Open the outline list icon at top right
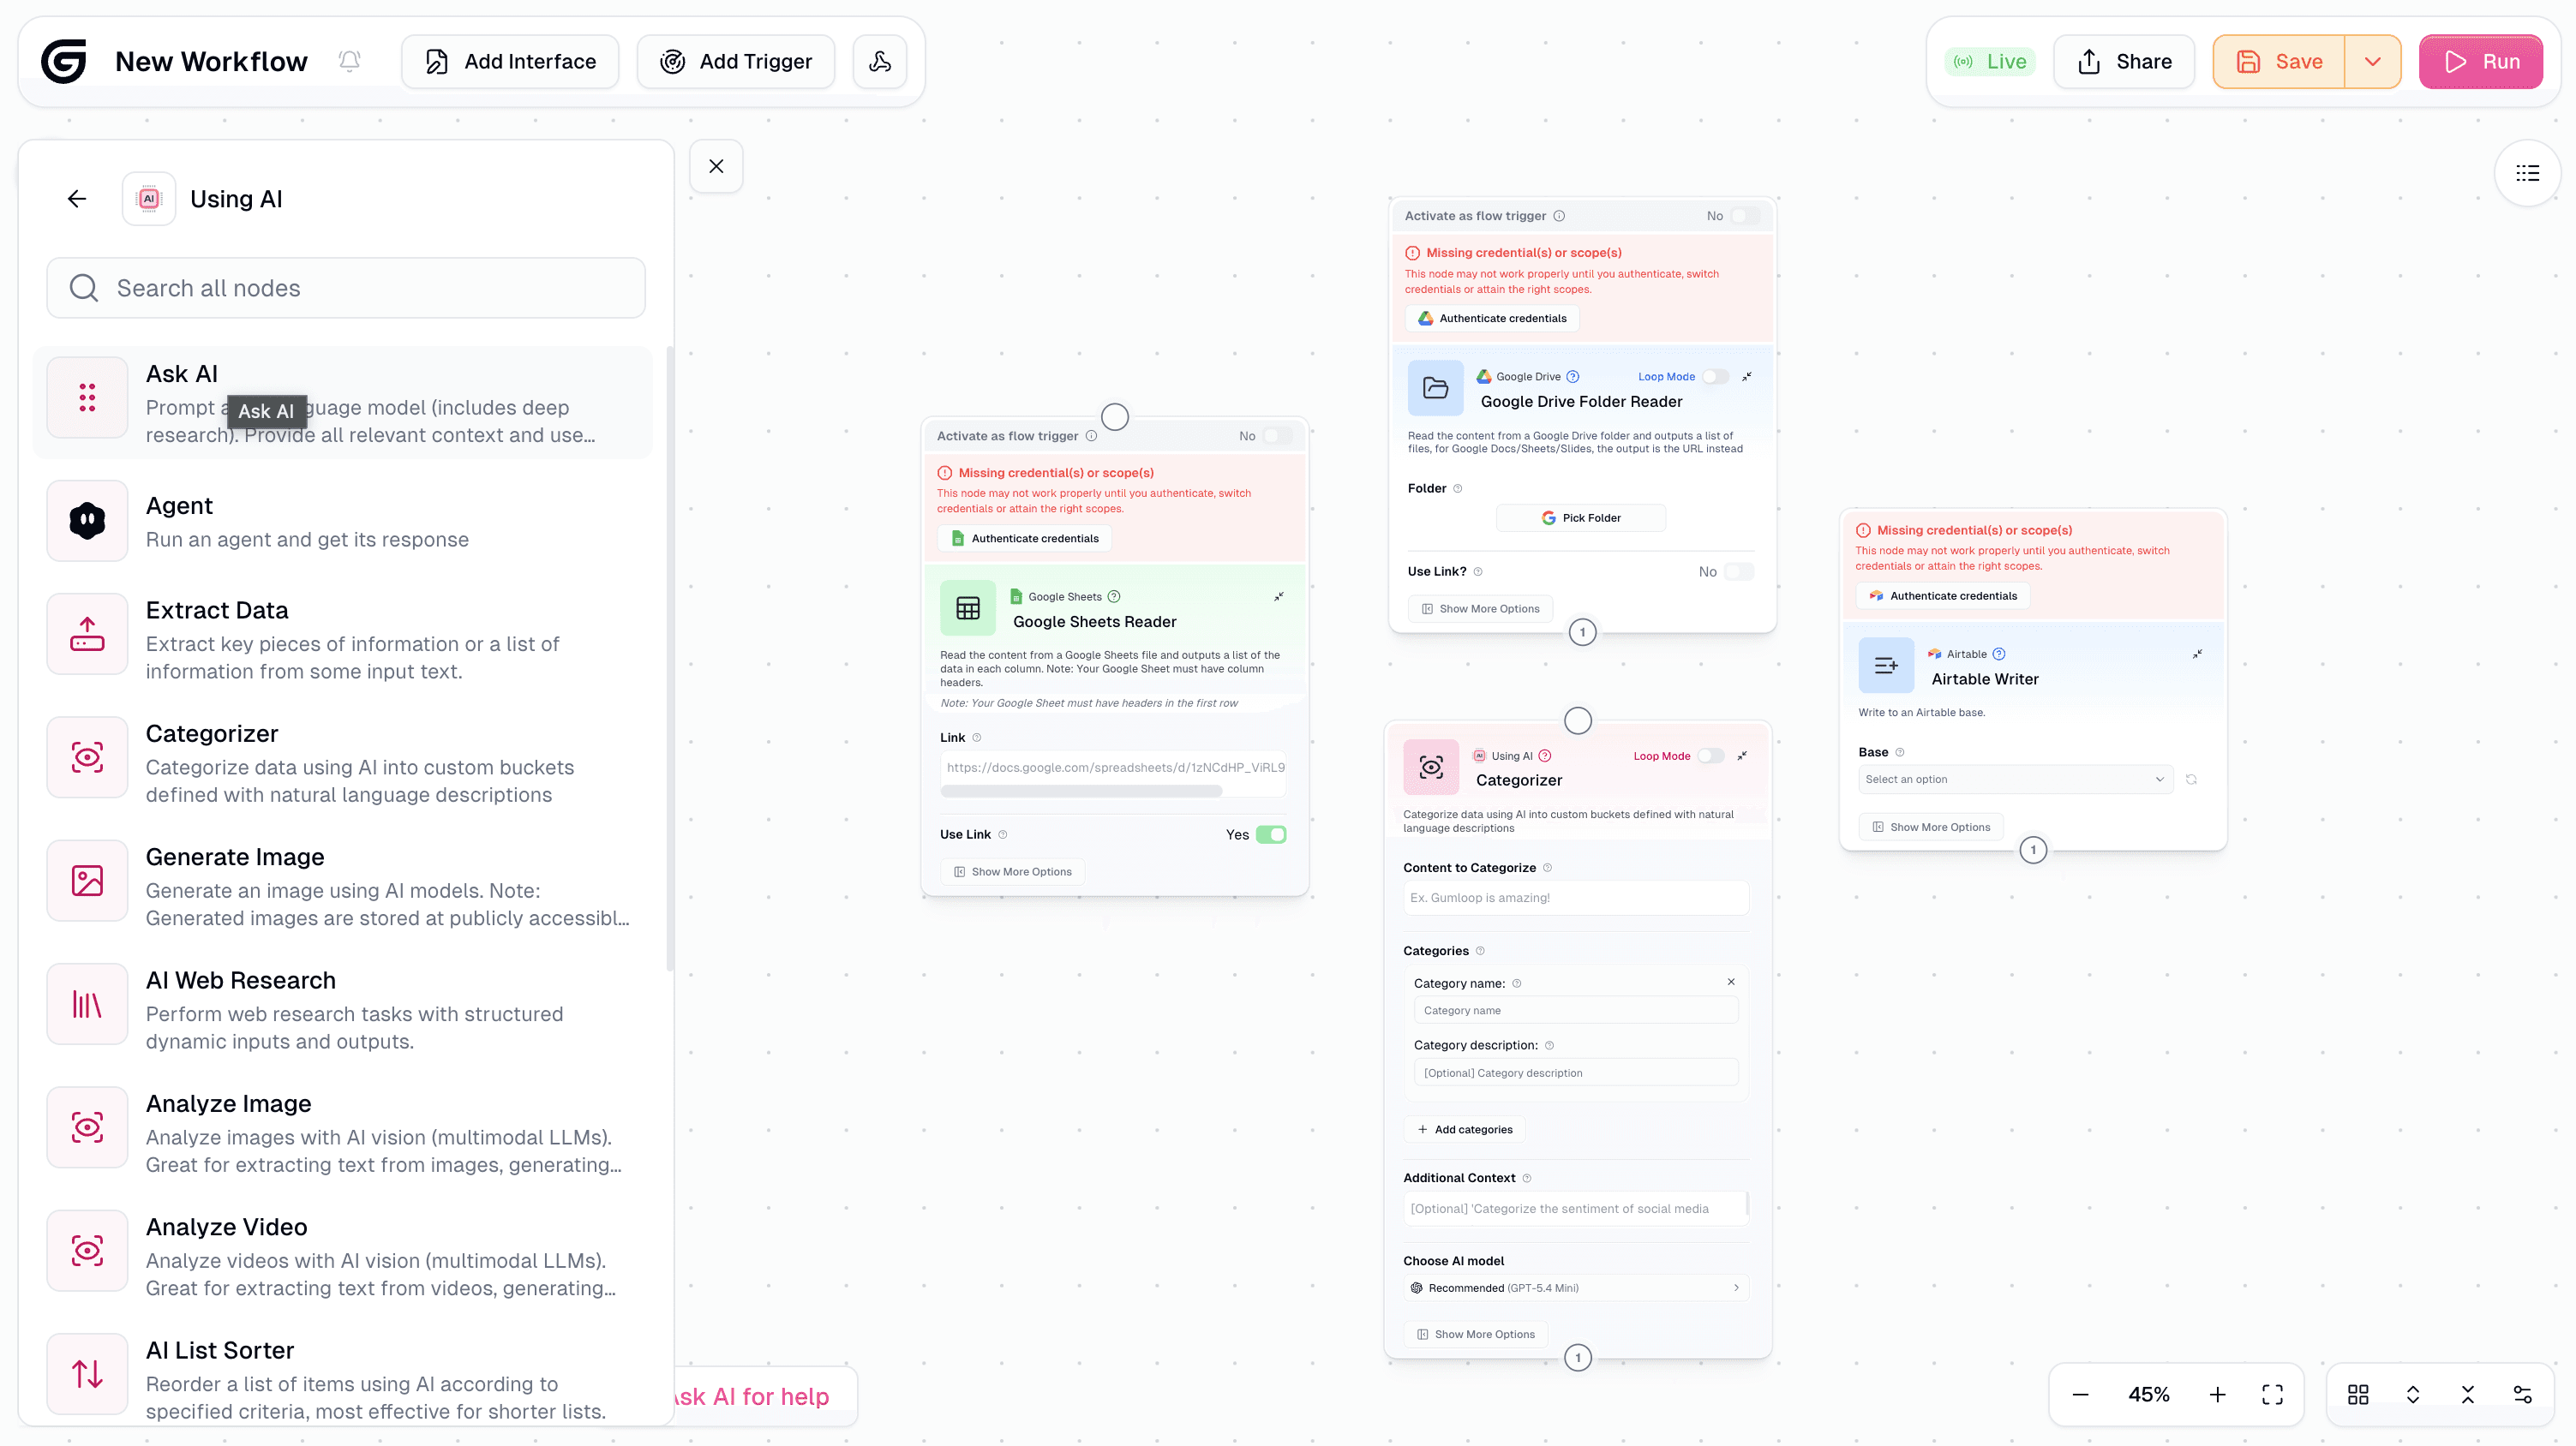The height and width of the screenshot is (1446, 2576). coord(2527,173)
